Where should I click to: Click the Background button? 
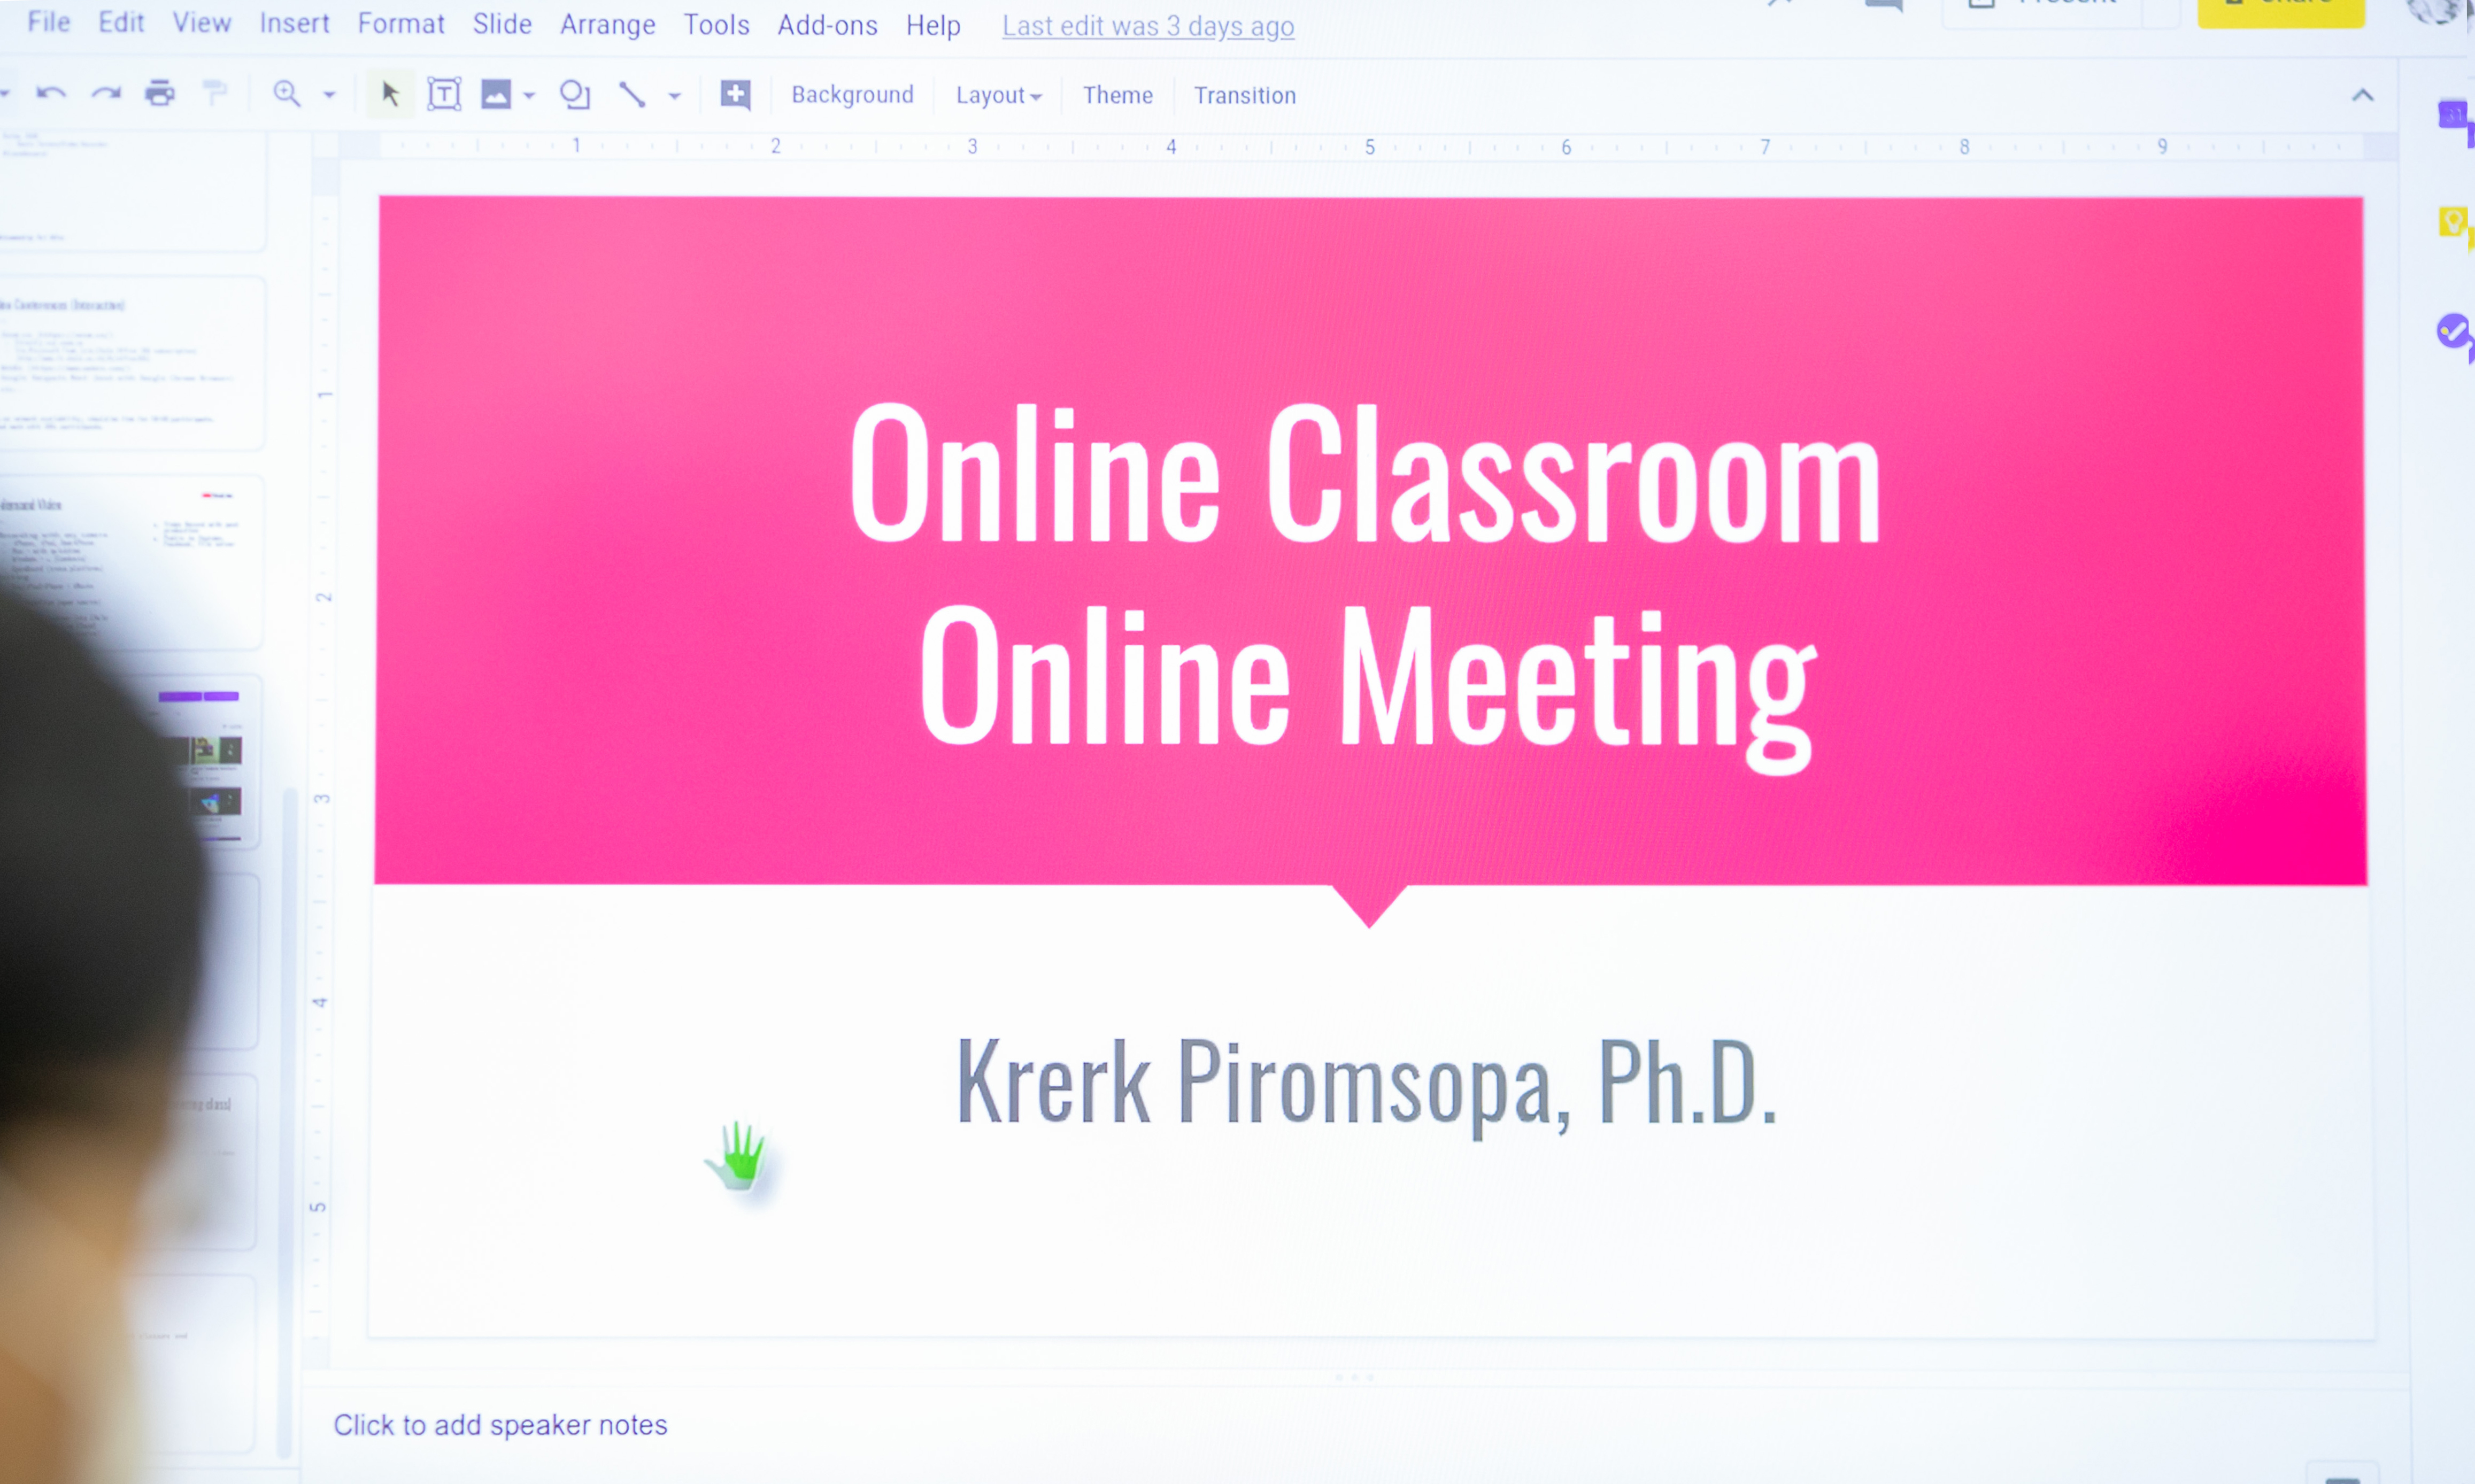click(852, 95)
